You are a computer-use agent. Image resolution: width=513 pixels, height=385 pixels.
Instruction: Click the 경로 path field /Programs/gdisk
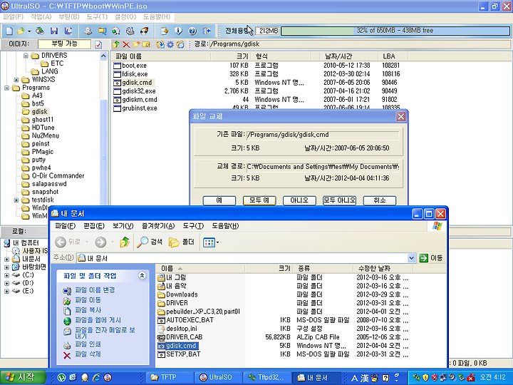coord(359,44)
